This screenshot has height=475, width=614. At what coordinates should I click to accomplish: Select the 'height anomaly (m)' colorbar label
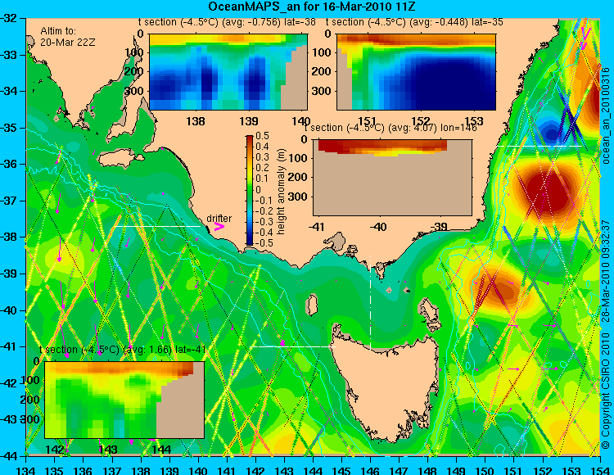pos(281,192)
